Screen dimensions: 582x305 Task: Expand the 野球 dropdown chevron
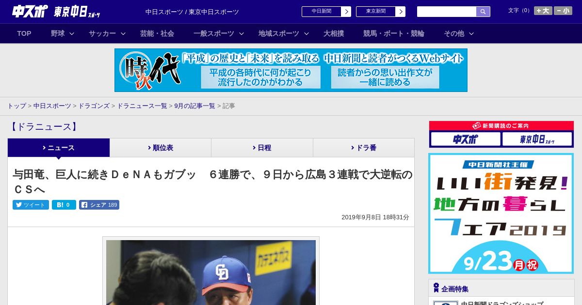(x=72, y=33)
